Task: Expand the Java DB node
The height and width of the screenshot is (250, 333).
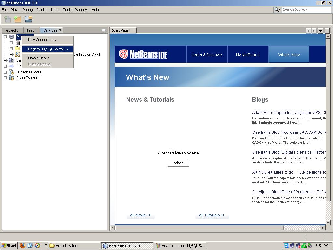Action: coord(11,43)
